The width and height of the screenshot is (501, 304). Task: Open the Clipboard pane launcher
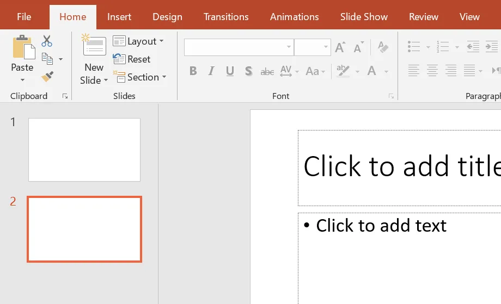click(x=65, y=96)
